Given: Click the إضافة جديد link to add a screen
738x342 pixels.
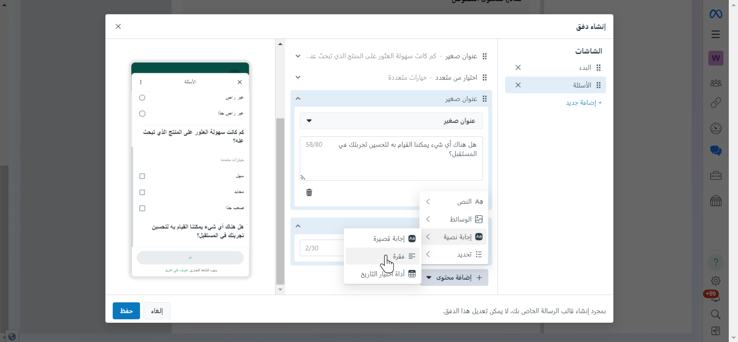Looking at the screenshot, I should point(583,103).
